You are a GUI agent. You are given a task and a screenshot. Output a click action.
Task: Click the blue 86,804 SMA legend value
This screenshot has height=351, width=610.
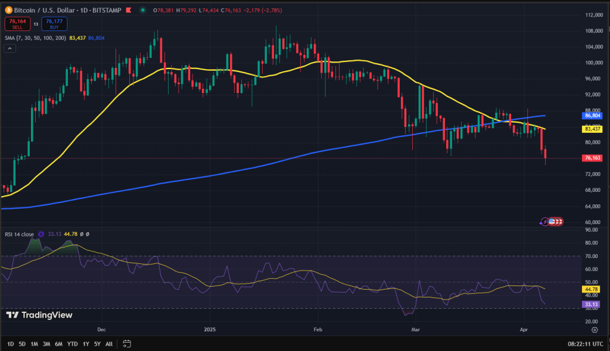[96, 38]
